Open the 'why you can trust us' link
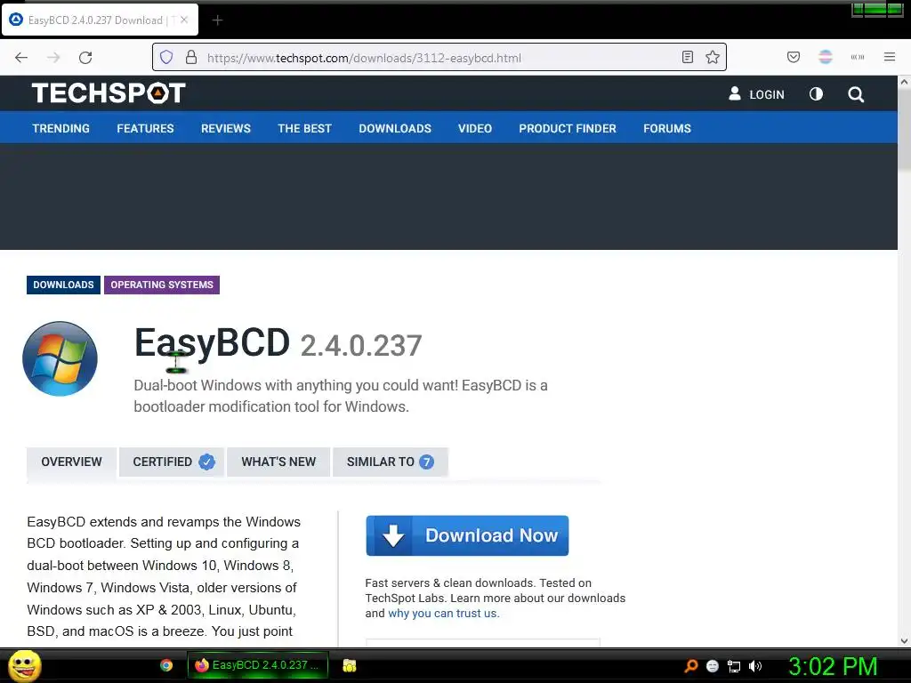The image size is (911, 683). [x=443, y=614]
